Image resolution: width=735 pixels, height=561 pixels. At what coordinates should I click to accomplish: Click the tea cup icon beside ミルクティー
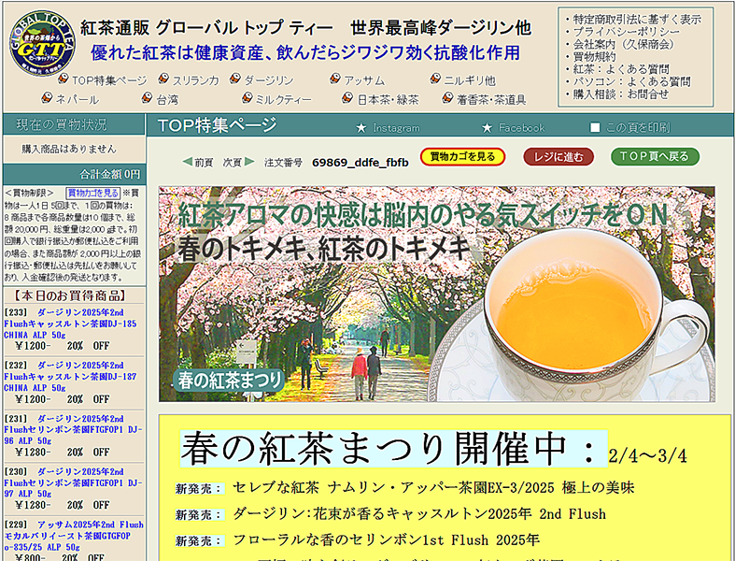point(247,97)
